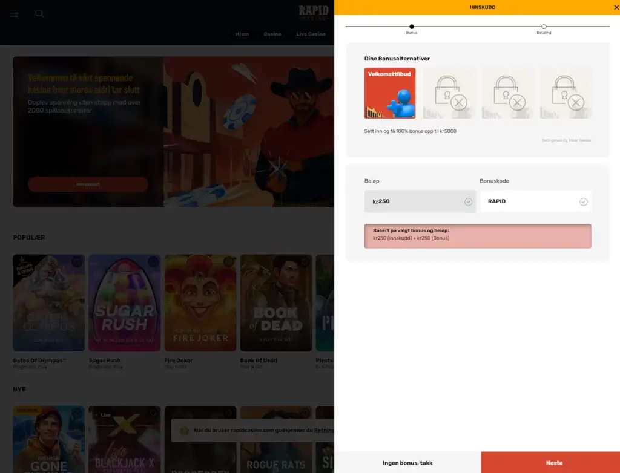Click the 'Sugar Rush' title text
Screen dimensions: 620x473
click(105, 360)
